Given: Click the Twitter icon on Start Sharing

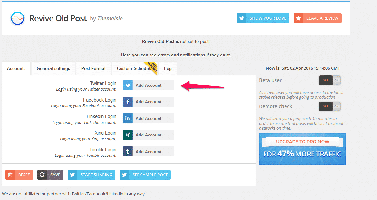Looking at the screenshot, I should tap(72, 175).
